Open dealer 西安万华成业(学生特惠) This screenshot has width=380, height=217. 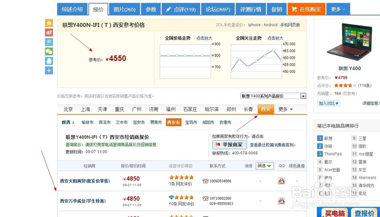pos(82,201)
